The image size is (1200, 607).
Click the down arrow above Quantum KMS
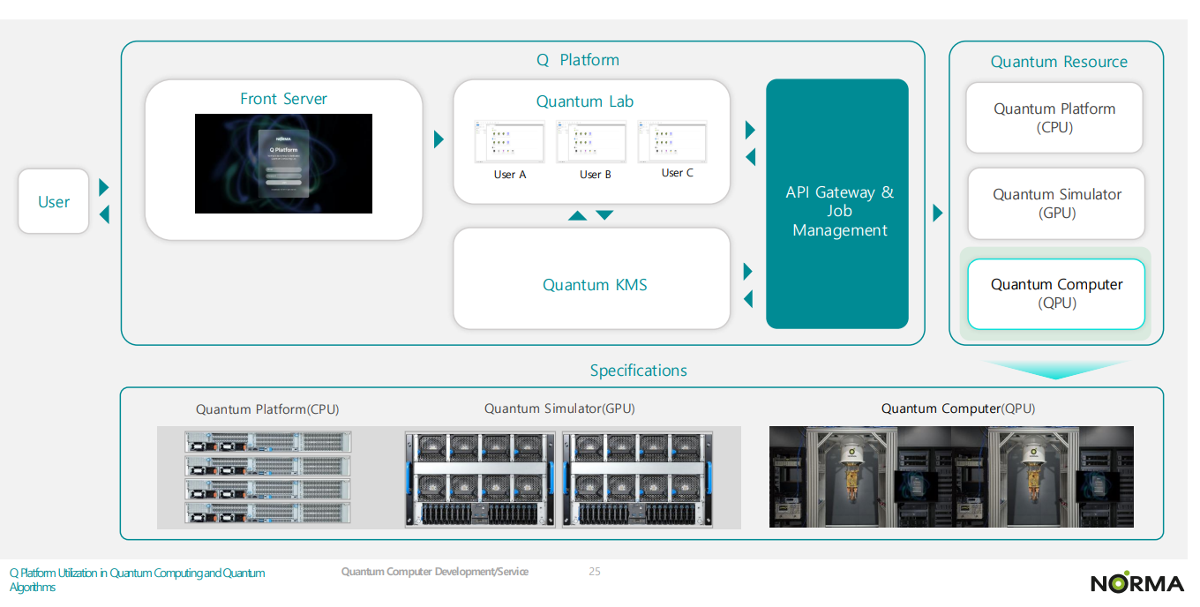pos(604,215)
